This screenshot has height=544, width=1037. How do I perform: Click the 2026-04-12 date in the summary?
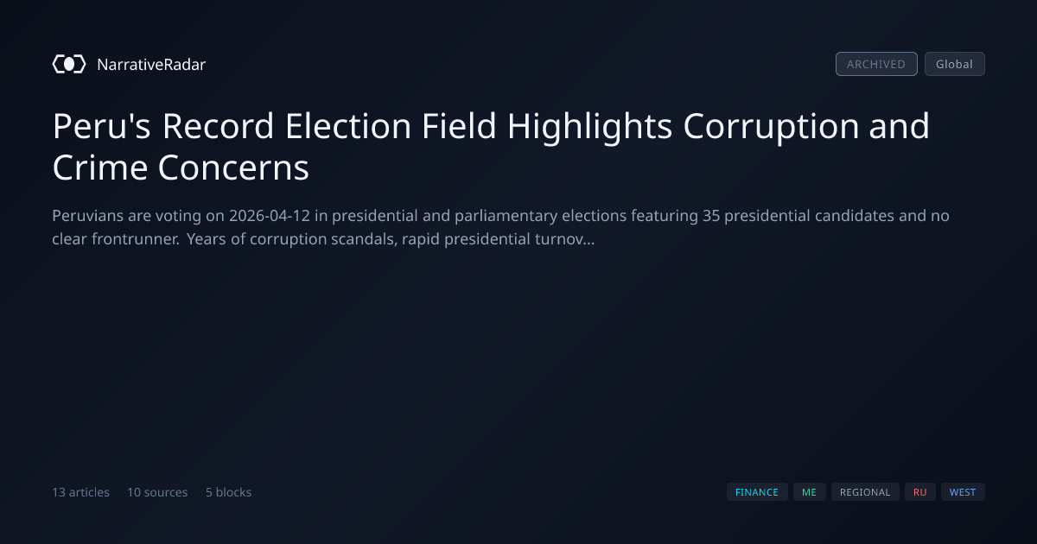(270, 215)
